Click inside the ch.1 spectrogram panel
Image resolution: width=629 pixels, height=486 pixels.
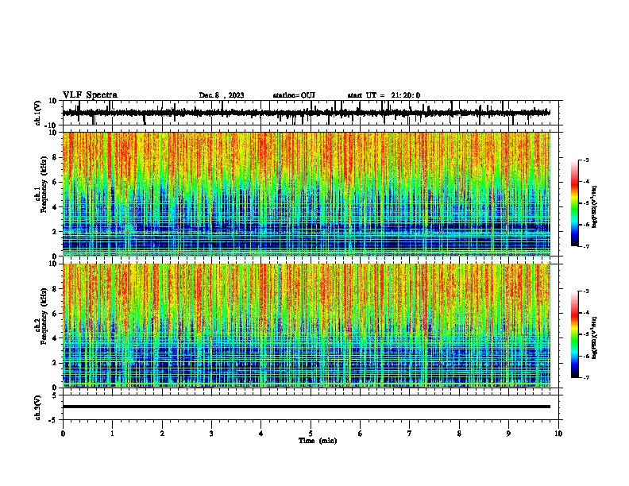(x=307, y=194)
